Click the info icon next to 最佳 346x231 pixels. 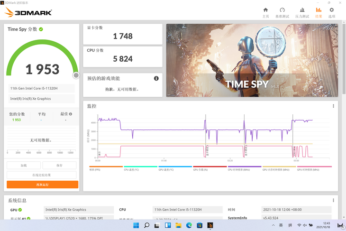coord(71,114)
